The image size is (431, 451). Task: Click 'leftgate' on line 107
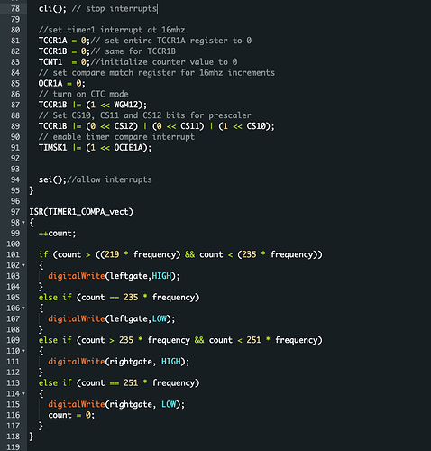pos(128,318)
